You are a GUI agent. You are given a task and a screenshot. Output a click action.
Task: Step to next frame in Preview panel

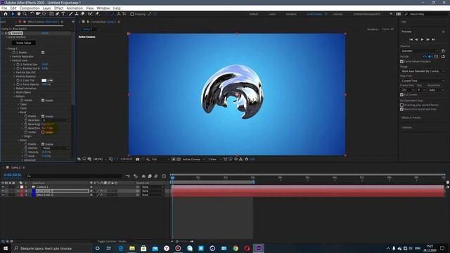427,39
